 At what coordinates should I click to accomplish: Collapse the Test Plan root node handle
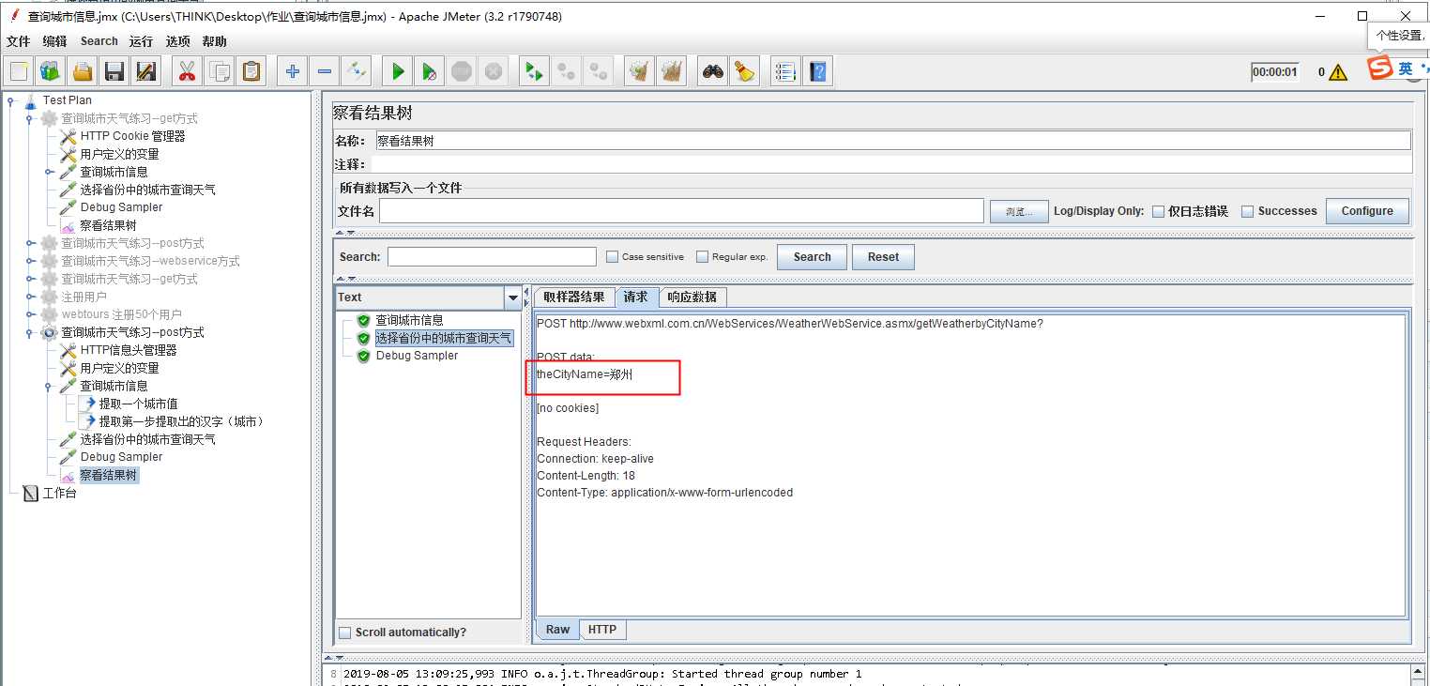click(x=11, y=100)
